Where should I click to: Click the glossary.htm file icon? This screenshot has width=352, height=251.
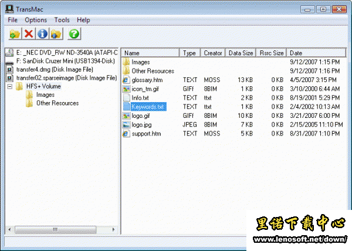pos(126,80)
